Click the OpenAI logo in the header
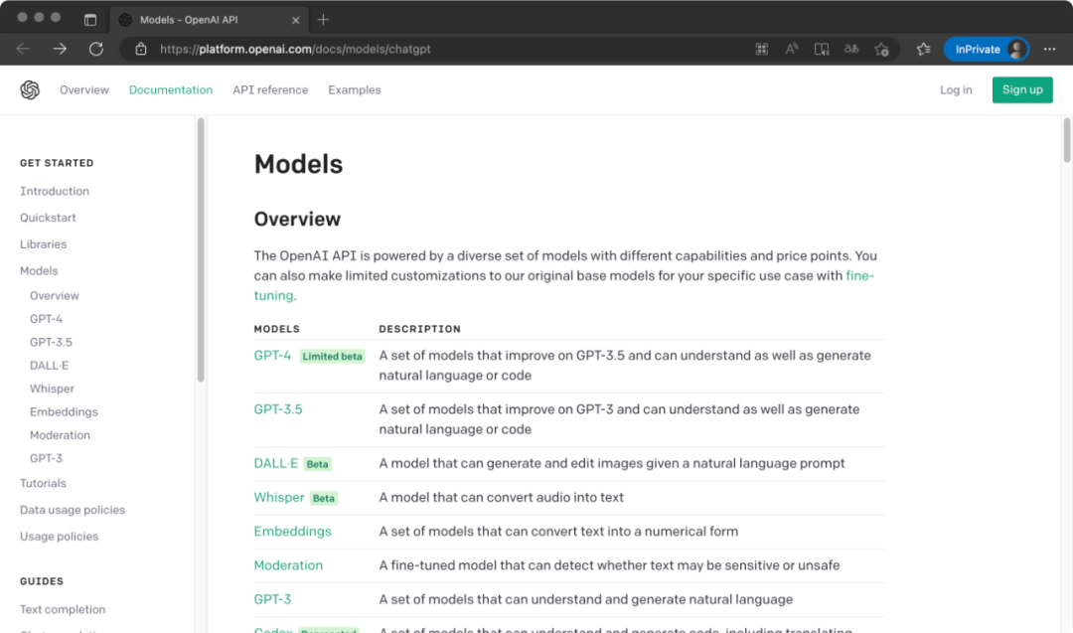This screenshot has height=633, width=1073. [x=30, y=90]
